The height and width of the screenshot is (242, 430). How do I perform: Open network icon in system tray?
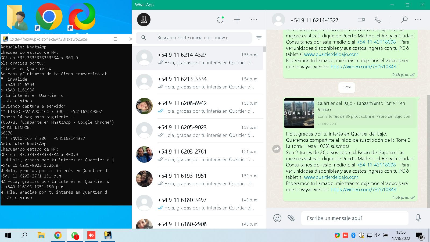370,236
